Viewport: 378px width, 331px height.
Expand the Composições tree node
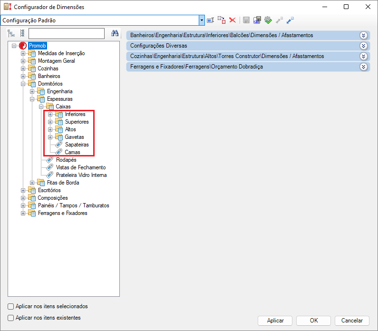[x=23, y=198]
